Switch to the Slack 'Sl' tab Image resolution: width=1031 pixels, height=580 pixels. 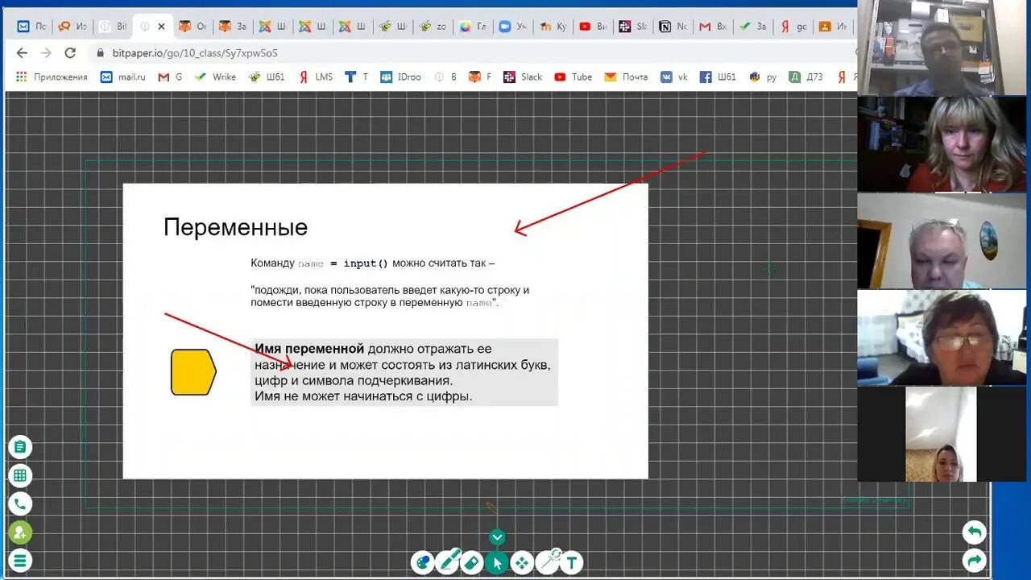(x=633, y=27)
